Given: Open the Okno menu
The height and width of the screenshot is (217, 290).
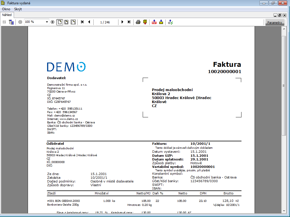Looking at the screenshot, I should pyautogui.click(x=6, y=9).
